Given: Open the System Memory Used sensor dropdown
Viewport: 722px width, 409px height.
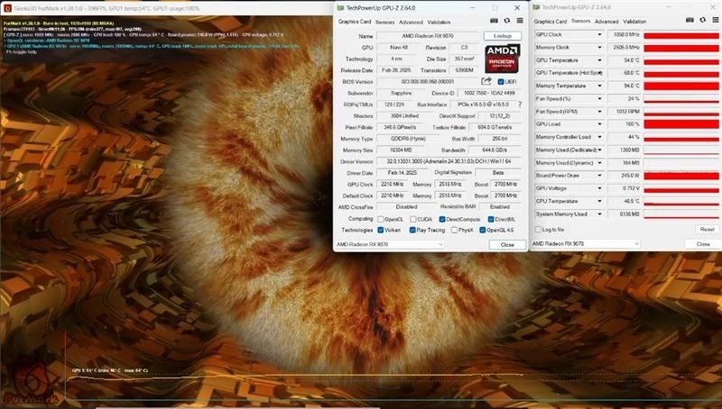Looking at the screenshot, I should click(x=599, y=214).
